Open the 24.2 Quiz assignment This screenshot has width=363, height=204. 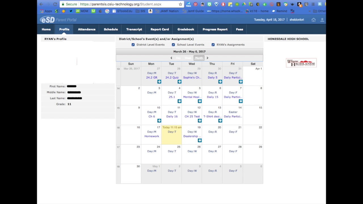click(172, 77)
